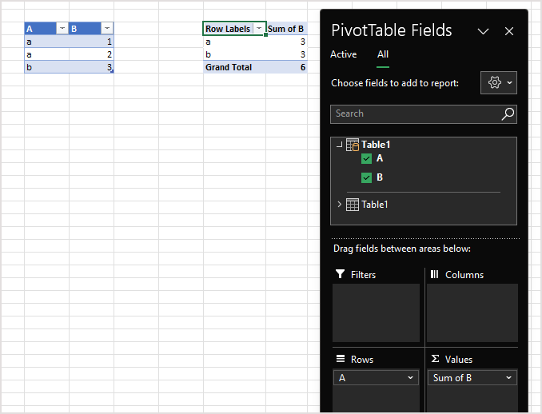Image resolution: width=542 pixels, height=414 pixels.
Task: Click the lower Table1 grid icon
Action: (x=353, y=205)
